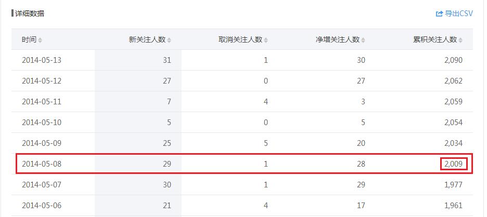The height and width of the screenshot is (217, 487).
Task: Click the 导出CSV export icon
Action: tap(439, 13)
